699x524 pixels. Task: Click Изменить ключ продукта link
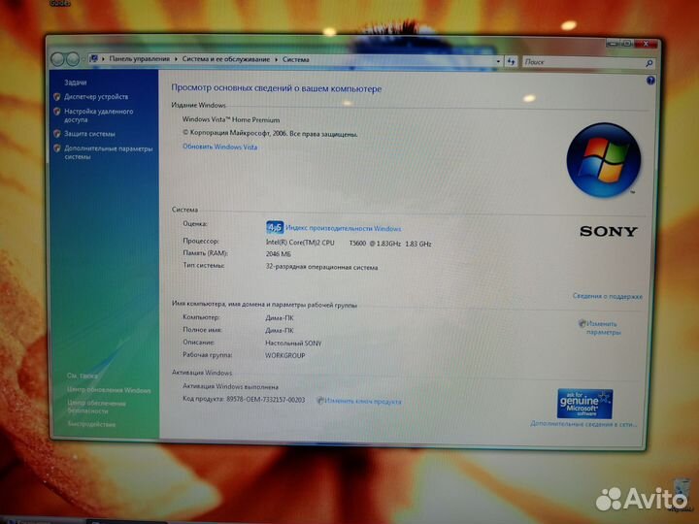(362, 401)
